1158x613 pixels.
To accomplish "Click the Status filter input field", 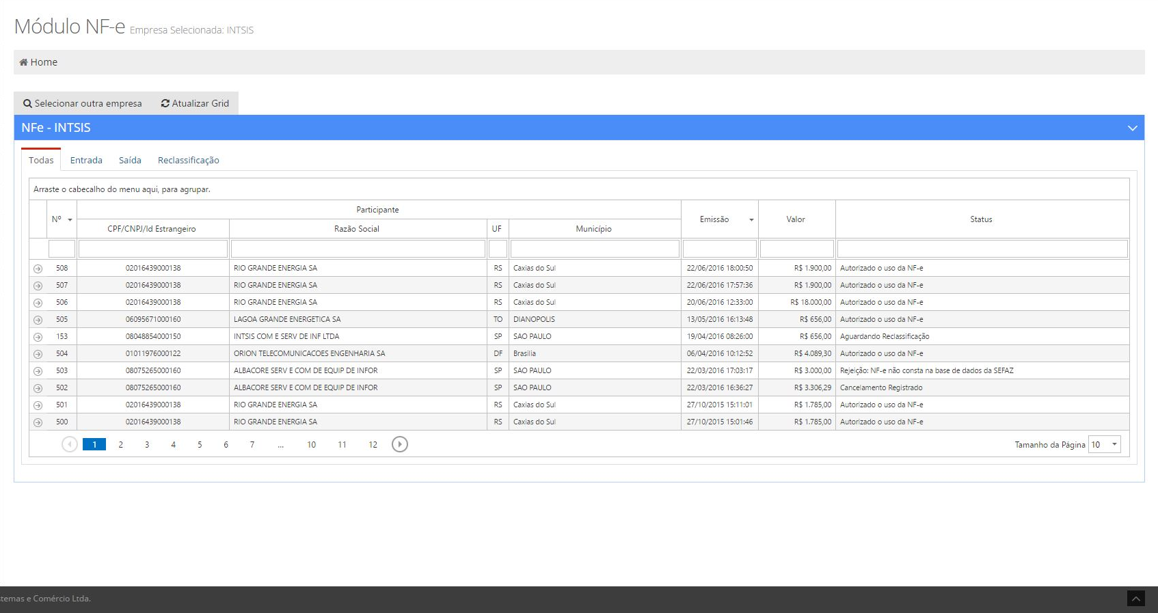I will tap(982, 249).
